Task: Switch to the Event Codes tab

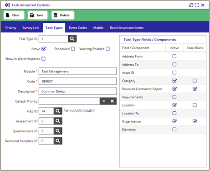Action: coord(78,28)
